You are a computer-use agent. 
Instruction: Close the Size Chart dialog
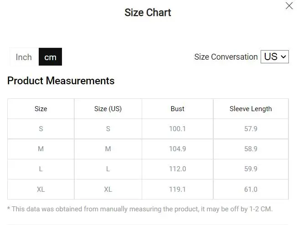tap(289, 6)
